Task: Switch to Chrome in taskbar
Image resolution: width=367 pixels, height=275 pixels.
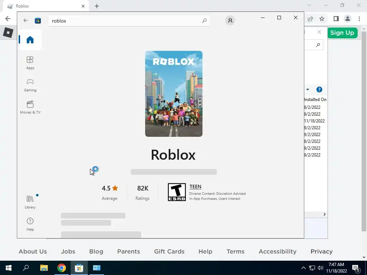Action: click(62, 268)
